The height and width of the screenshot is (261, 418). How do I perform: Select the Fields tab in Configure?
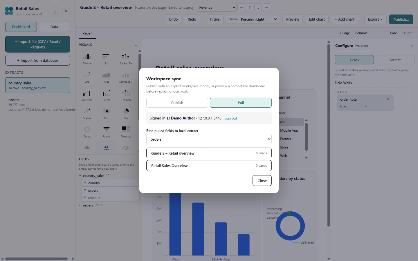point(354,60)
